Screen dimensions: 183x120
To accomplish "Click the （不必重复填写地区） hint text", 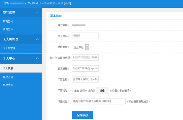I will point(138,101).
